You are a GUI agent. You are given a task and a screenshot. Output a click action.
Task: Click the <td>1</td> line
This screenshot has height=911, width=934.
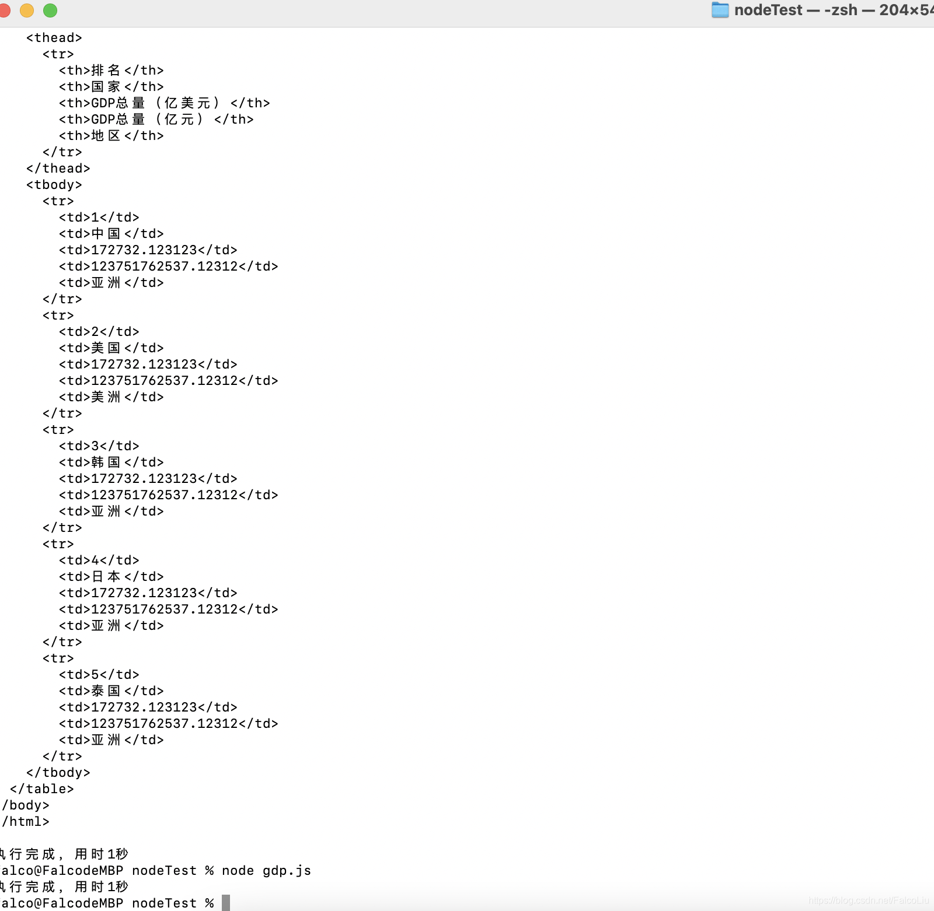tap(99, 218)
